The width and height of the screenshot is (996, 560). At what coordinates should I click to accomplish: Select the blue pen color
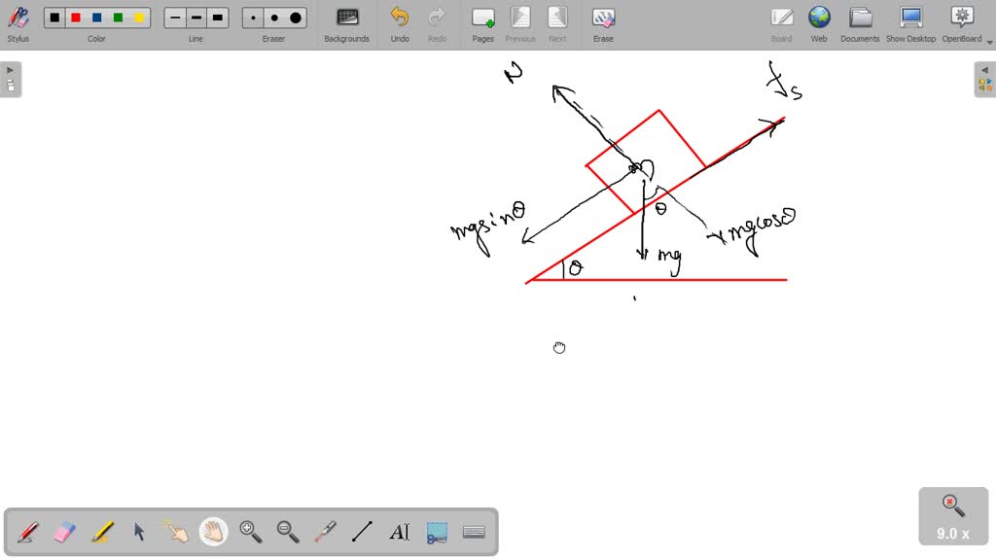[x=96, y=17]
